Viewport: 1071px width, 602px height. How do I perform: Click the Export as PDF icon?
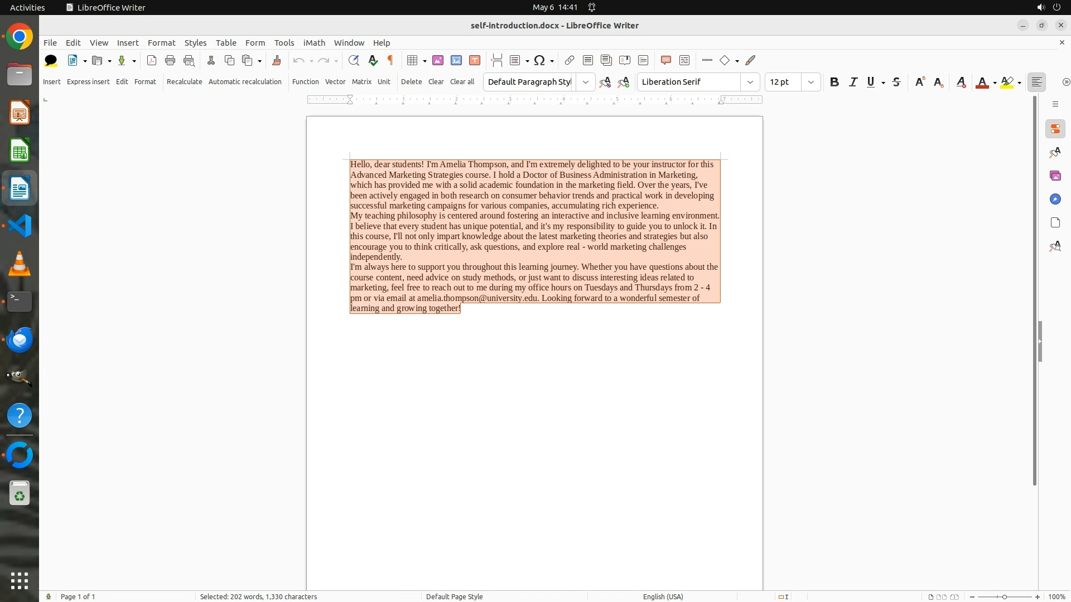(x=151, y=60)
